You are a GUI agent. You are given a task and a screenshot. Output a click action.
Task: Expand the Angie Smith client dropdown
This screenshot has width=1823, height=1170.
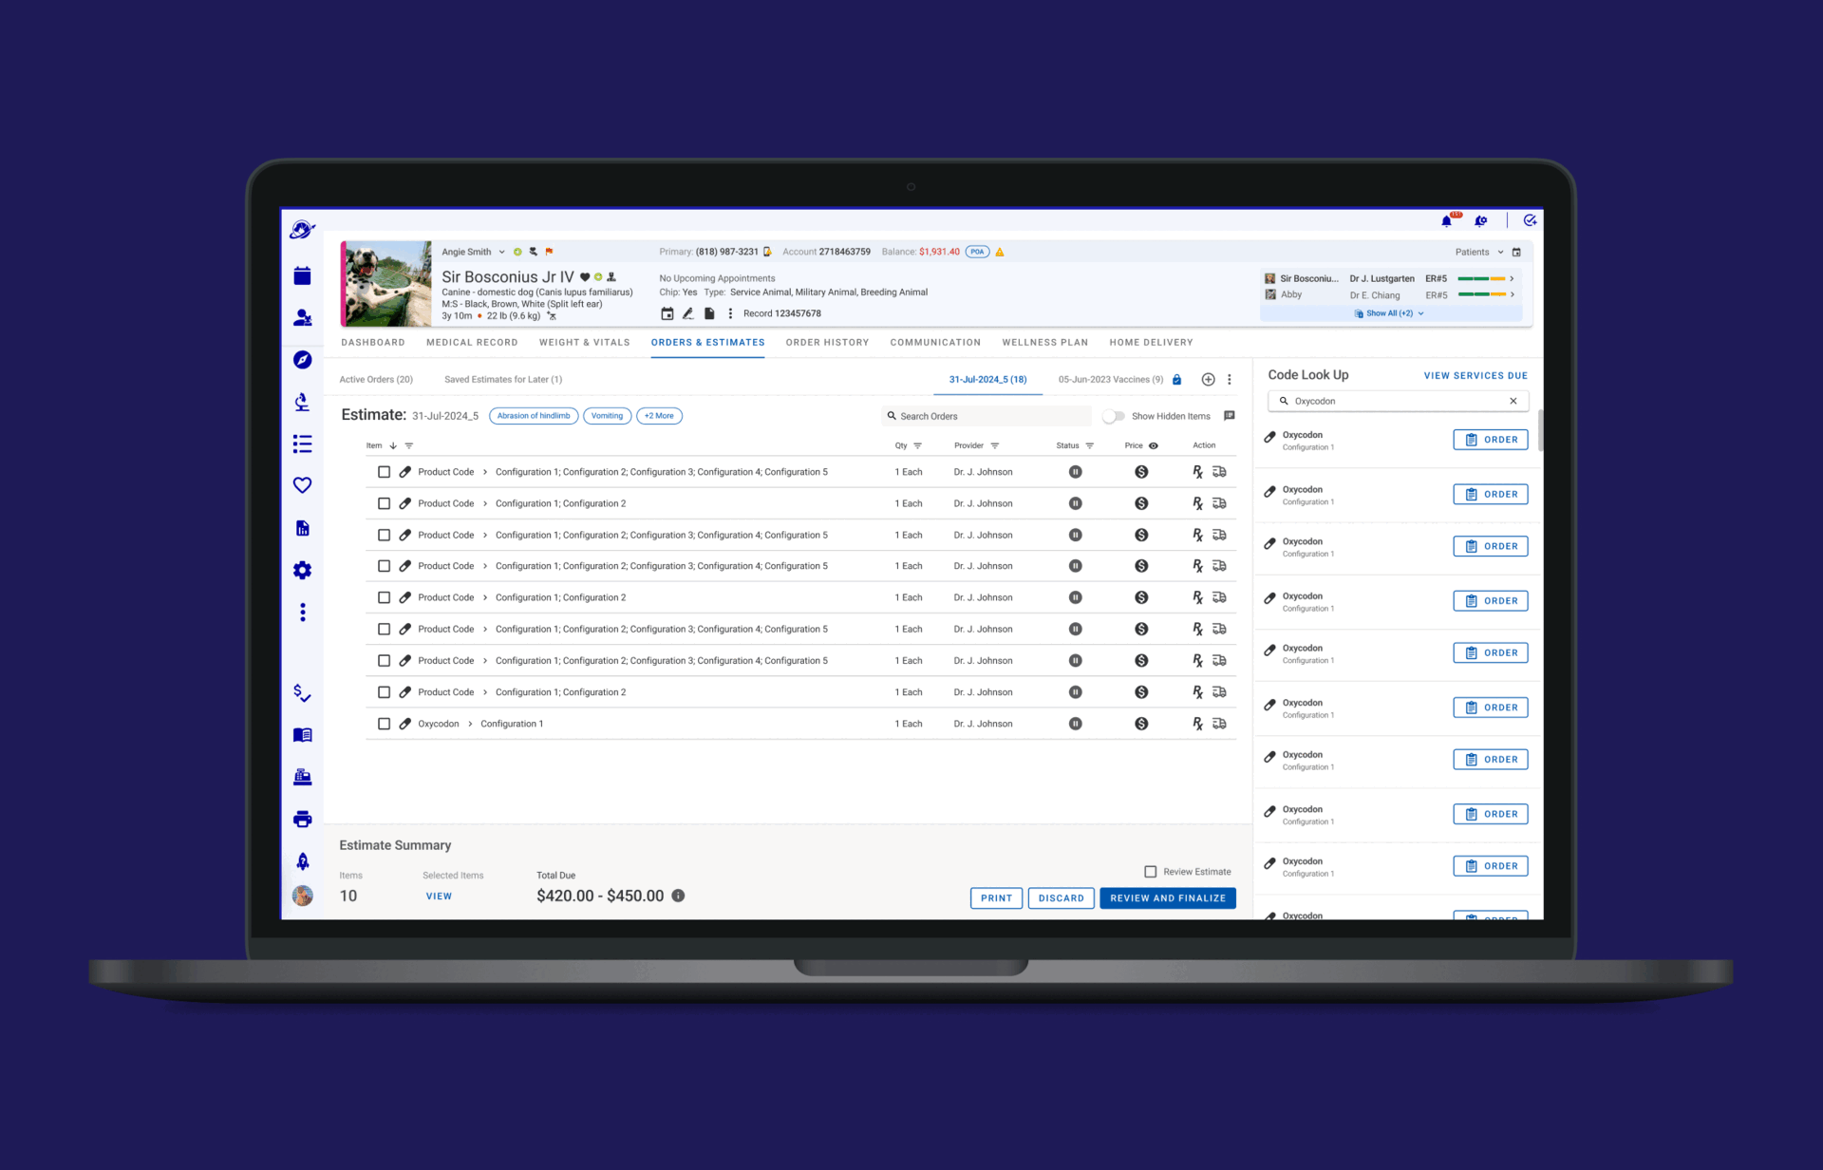tap(502, 253)
